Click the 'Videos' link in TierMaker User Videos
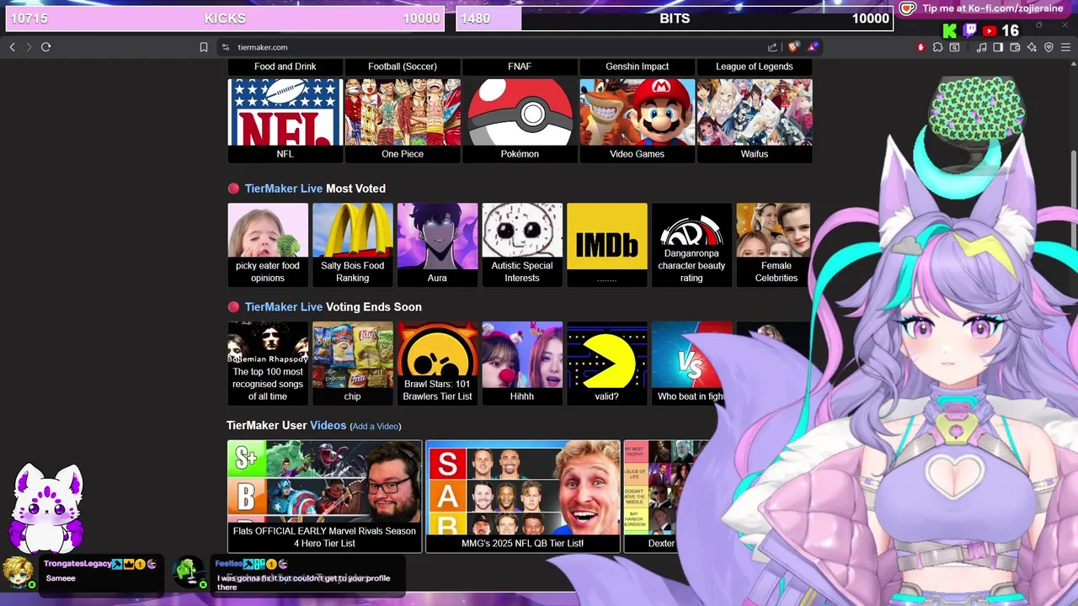Screen dimensions: 1078x606 (x=328, y=425)
